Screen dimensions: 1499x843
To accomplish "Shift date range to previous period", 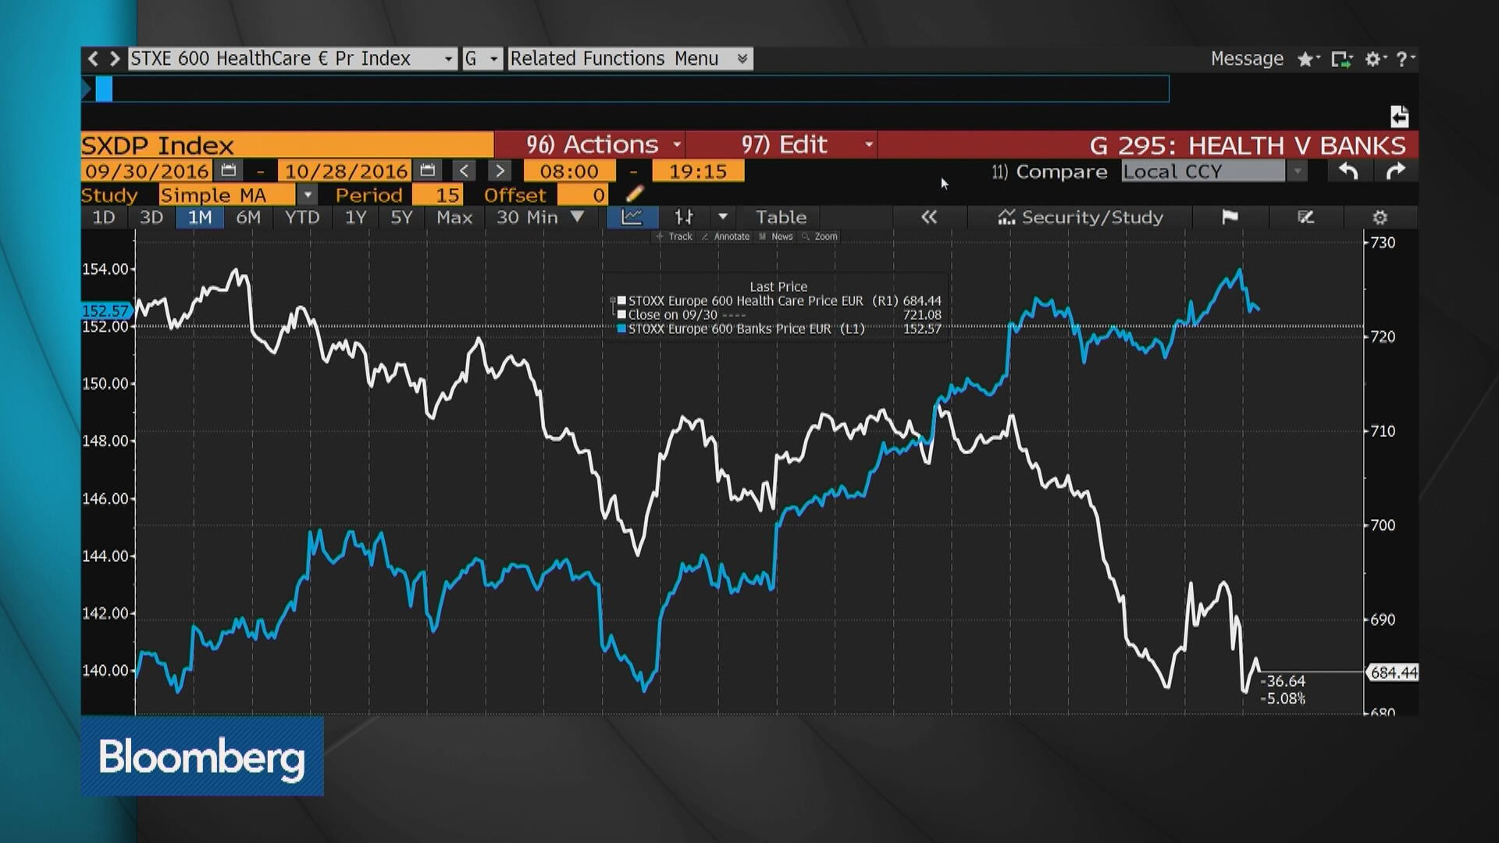I will 464,171.
